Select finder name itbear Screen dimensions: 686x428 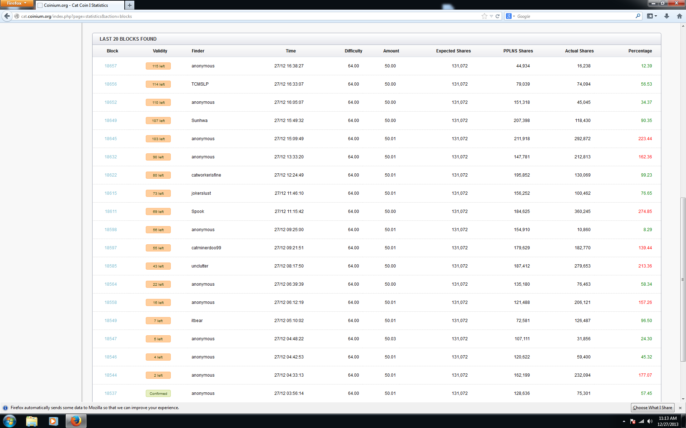197,321
